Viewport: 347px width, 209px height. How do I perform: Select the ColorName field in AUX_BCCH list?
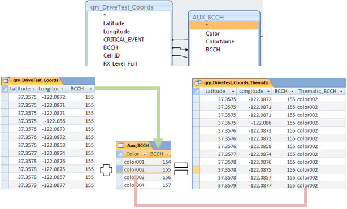tap(220, 41)
